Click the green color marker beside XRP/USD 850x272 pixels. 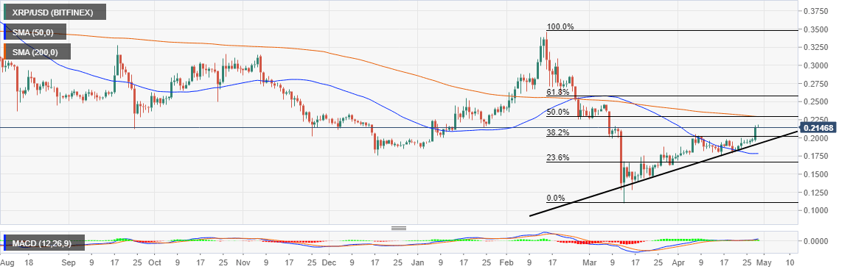point(4,12)
